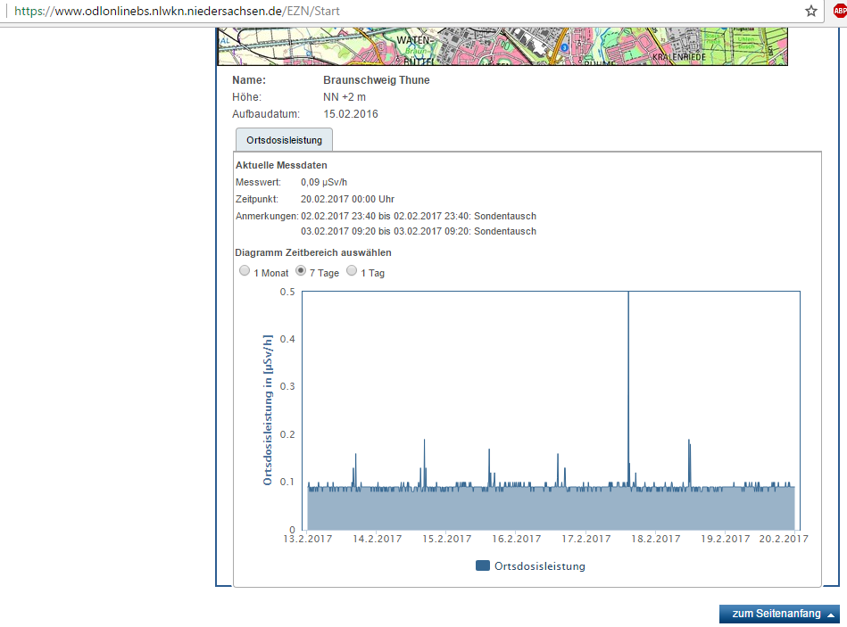Click the 17.2.2017 x-axis label
The width and height of the screenshot is (847, 627).
tap(586, 539)
